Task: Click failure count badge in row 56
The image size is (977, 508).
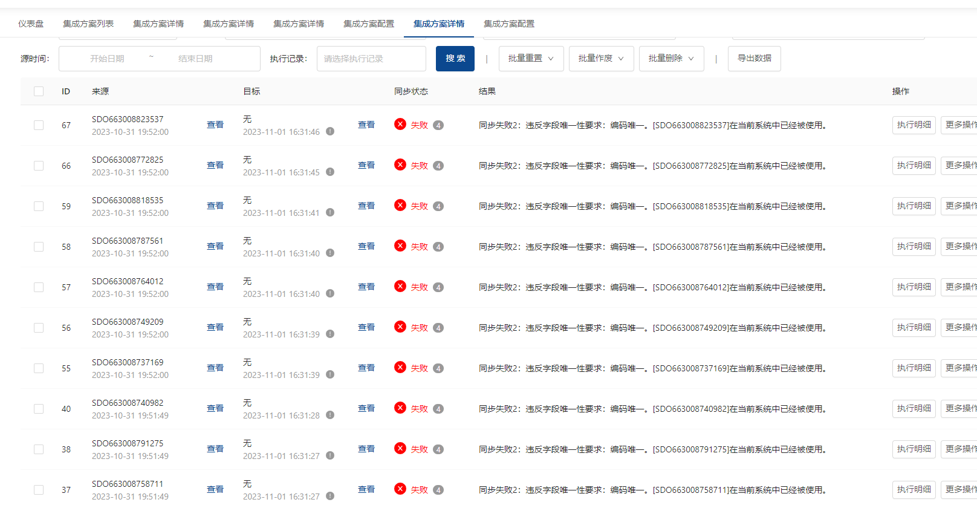Action: point(438,328)
